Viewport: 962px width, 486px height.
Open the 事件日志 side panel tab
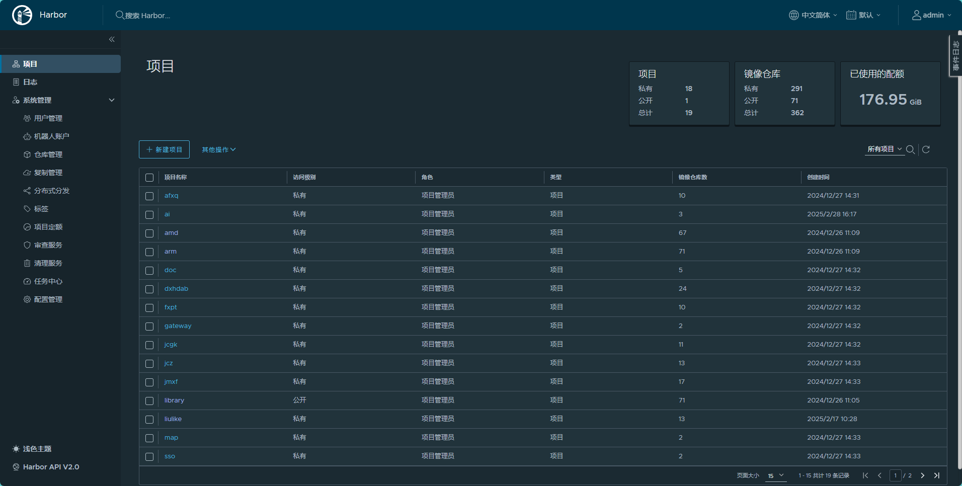coord(955,56)
